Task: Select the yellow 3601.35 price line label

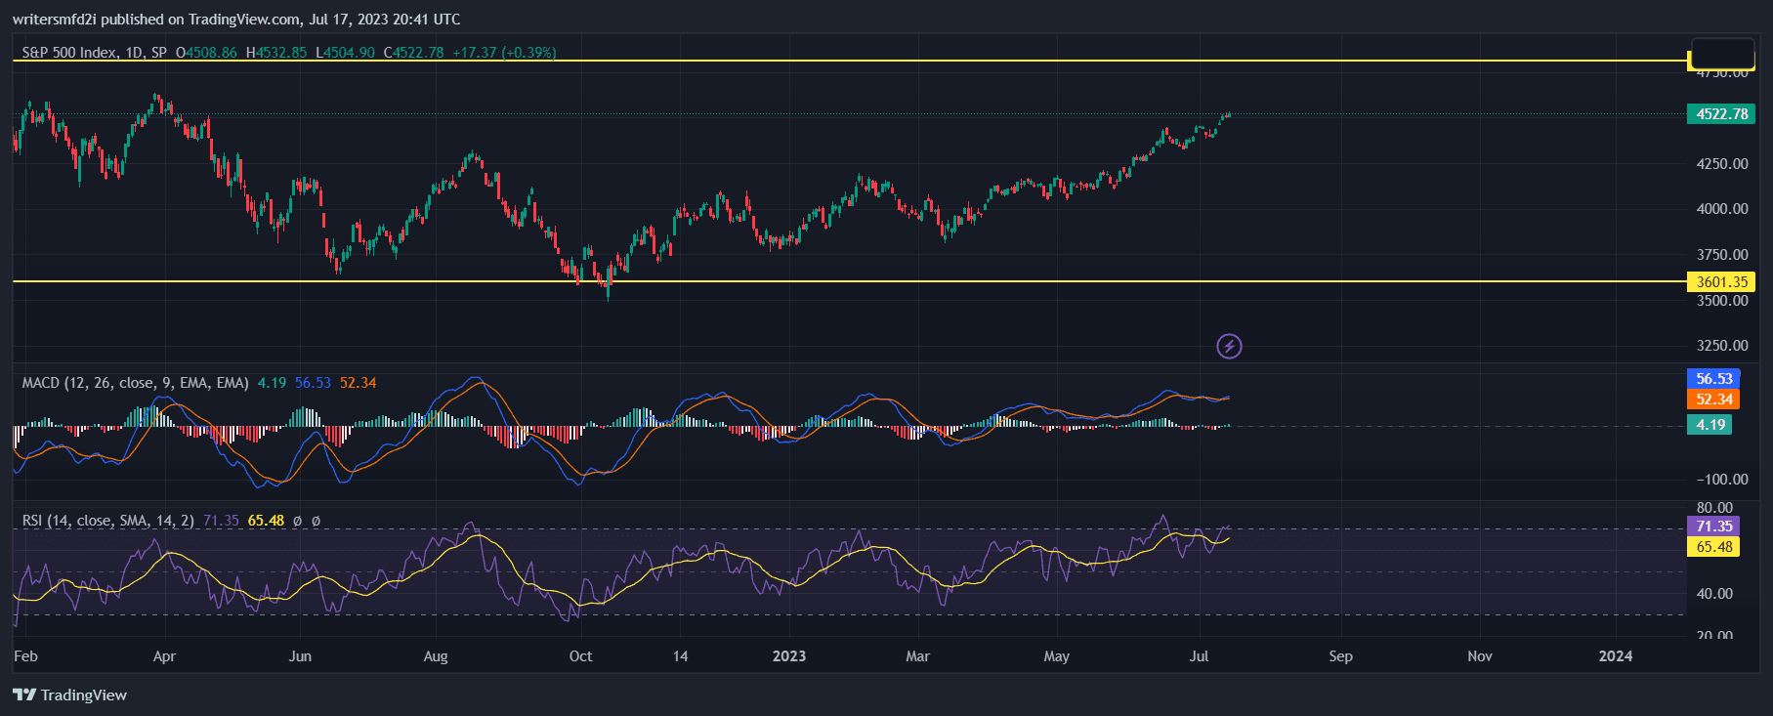Action: [x=1721, y=282]
